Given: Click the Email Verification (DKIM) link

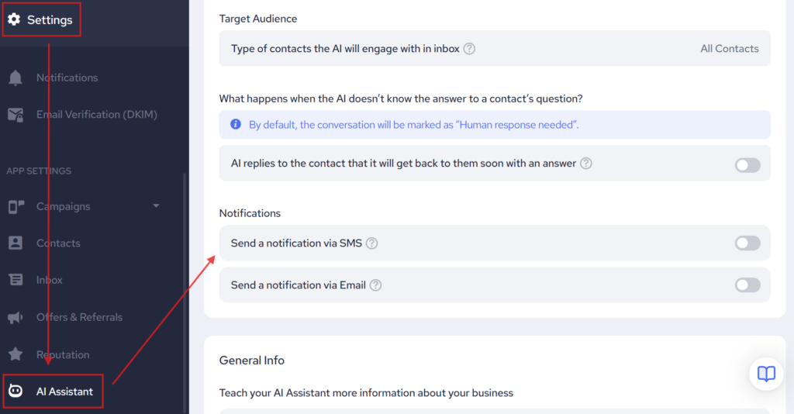Looking at the screenshot, I should pos(97,115).
